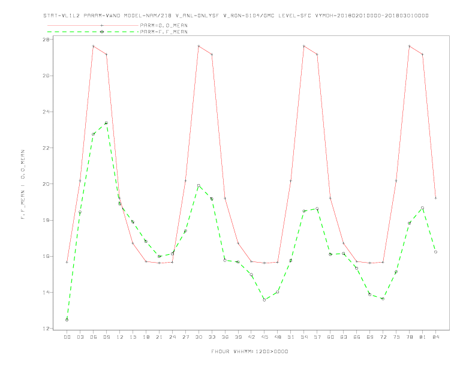Select the red solid line sample in legend
475x367 pixels.
click(x=93, y=25)
